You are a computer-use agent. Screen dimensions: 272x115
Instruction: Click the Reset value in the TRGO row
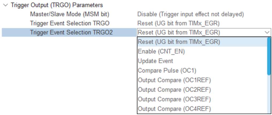pos(178,23)
